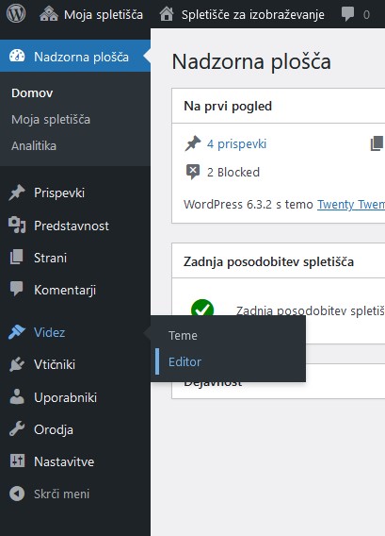Click the Orodja wrench icon
This screenshot has height=536, width=385.
(17, 429)
